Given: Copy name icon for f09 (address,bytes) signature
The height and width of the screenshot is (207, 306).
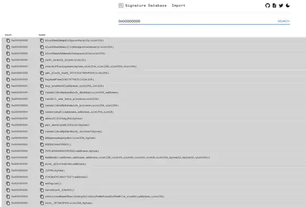Looking at the screenshot, I should click(x=42, y=151).
